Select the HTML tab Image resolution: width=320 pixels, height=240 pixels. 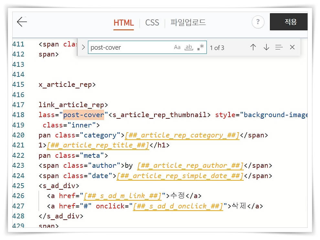tap(123, 23)
